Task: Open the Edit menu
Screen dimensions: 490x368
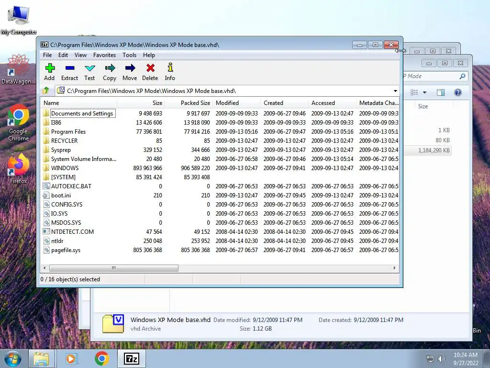Action: coord(63,55)
